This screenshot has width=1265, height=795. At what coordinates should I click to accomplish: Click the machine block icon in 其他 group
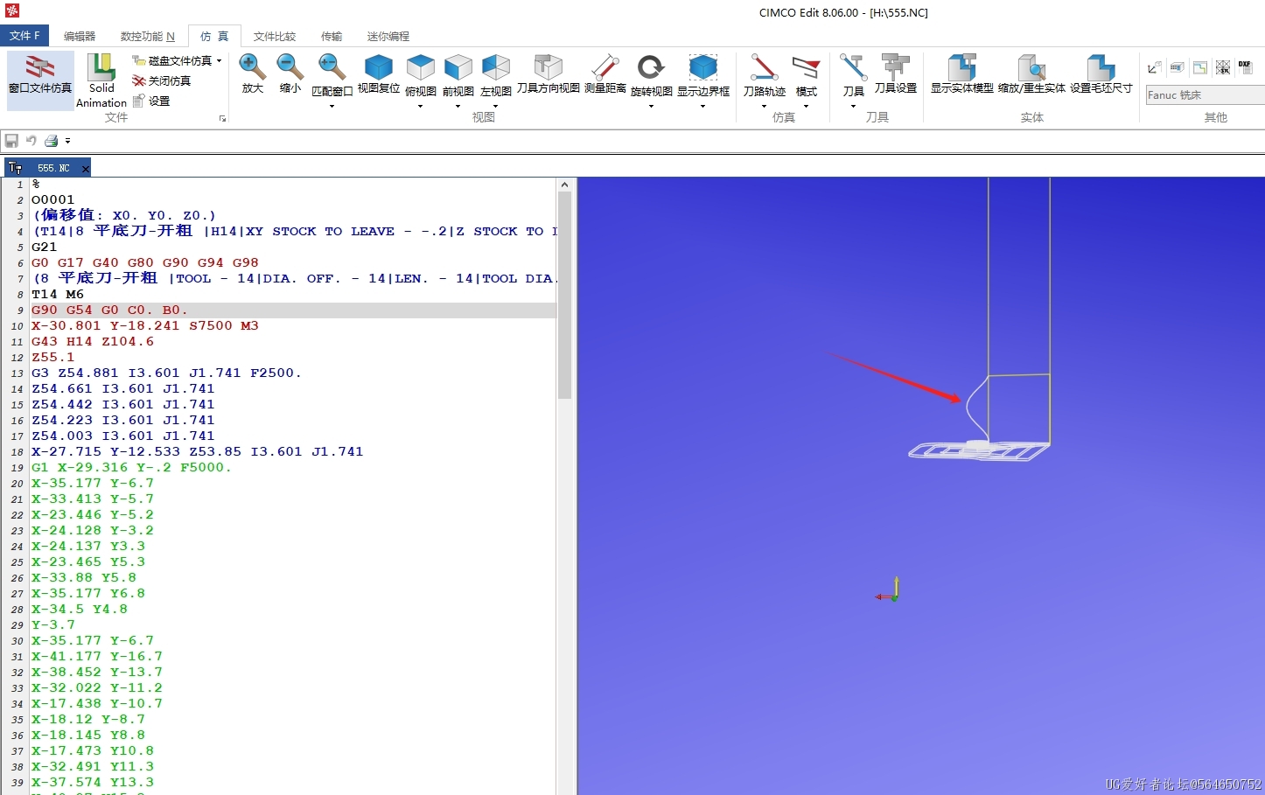pos(1178,67)
